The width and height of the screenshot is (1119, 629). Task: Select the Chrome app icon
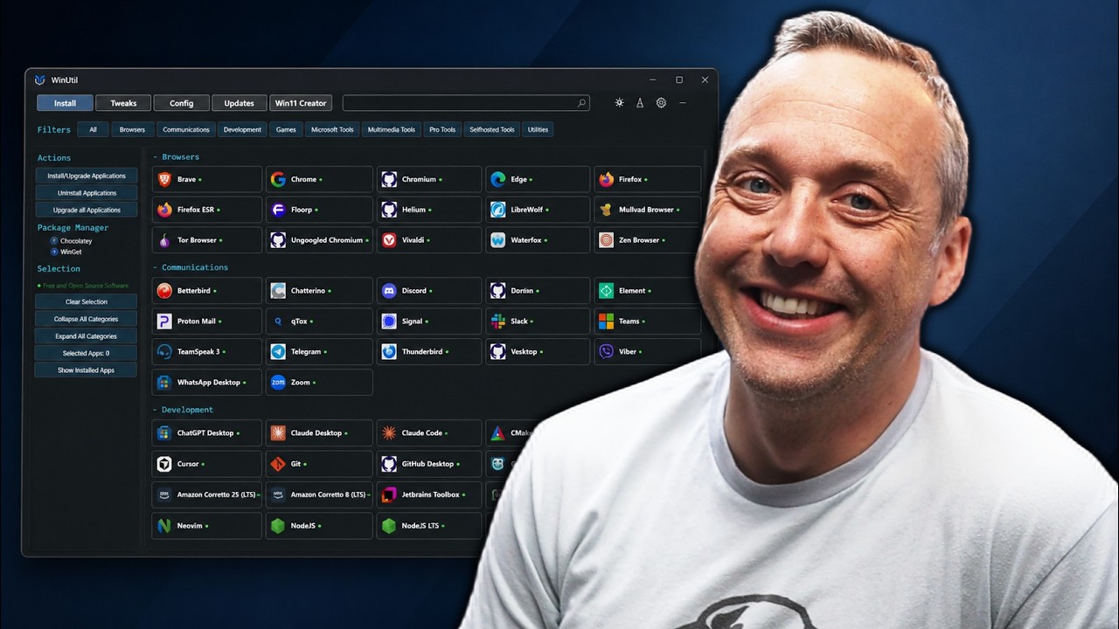point(278,179)
